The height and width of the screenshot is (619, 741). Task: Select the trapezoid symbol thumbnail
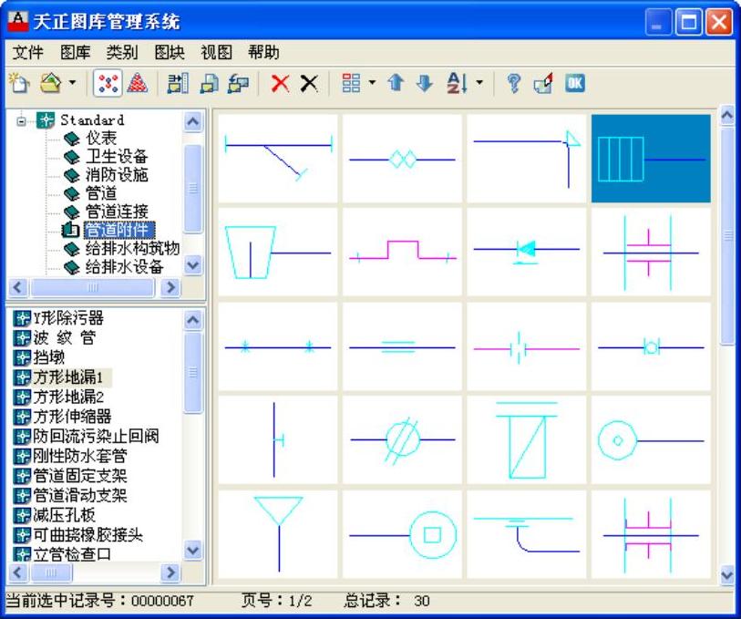tap(278, 253)
